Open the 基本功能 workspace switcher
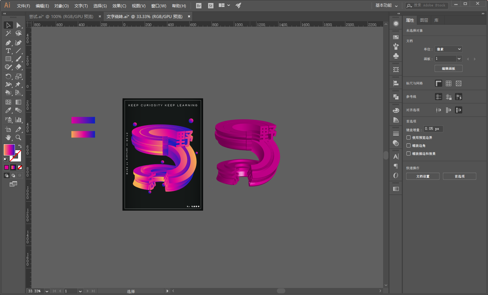Viewport: 488px width, 295px height. click(x=386, y=5)
